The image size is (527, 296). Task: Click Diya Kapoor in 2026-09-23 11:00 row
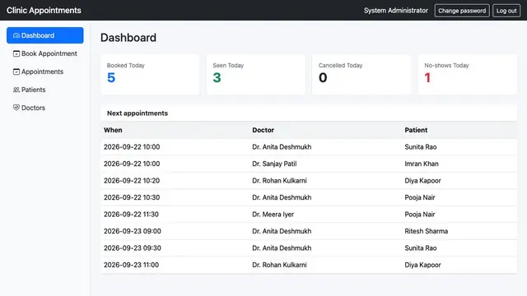point(422,265)
